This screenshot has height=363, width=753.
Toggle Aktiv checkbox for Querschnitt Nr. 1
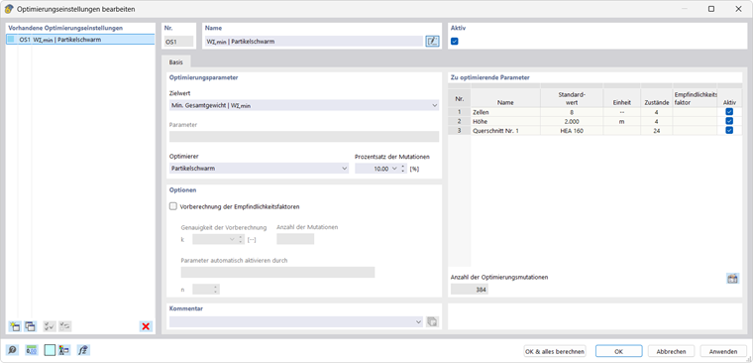pyautogui.click(x=729, y=130)
